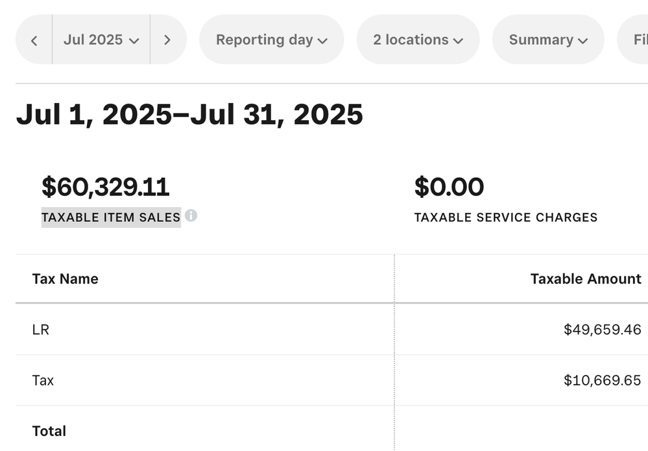Click the Tax Name column header
648x451 pixels.
pyautogui.click(x=65, y=278)
